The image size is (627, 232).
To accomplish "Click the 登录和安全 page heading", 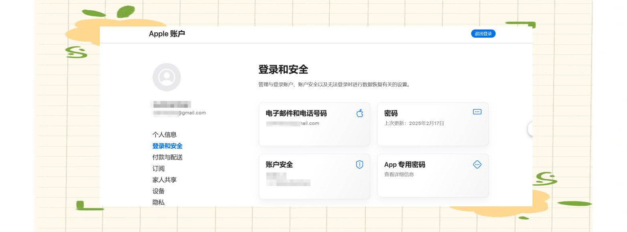I will [283, 69].
